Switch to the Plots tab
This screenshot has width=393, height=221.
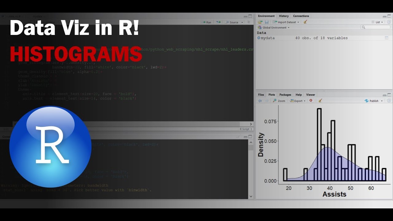pyautogui.click(x=272, y=95)
